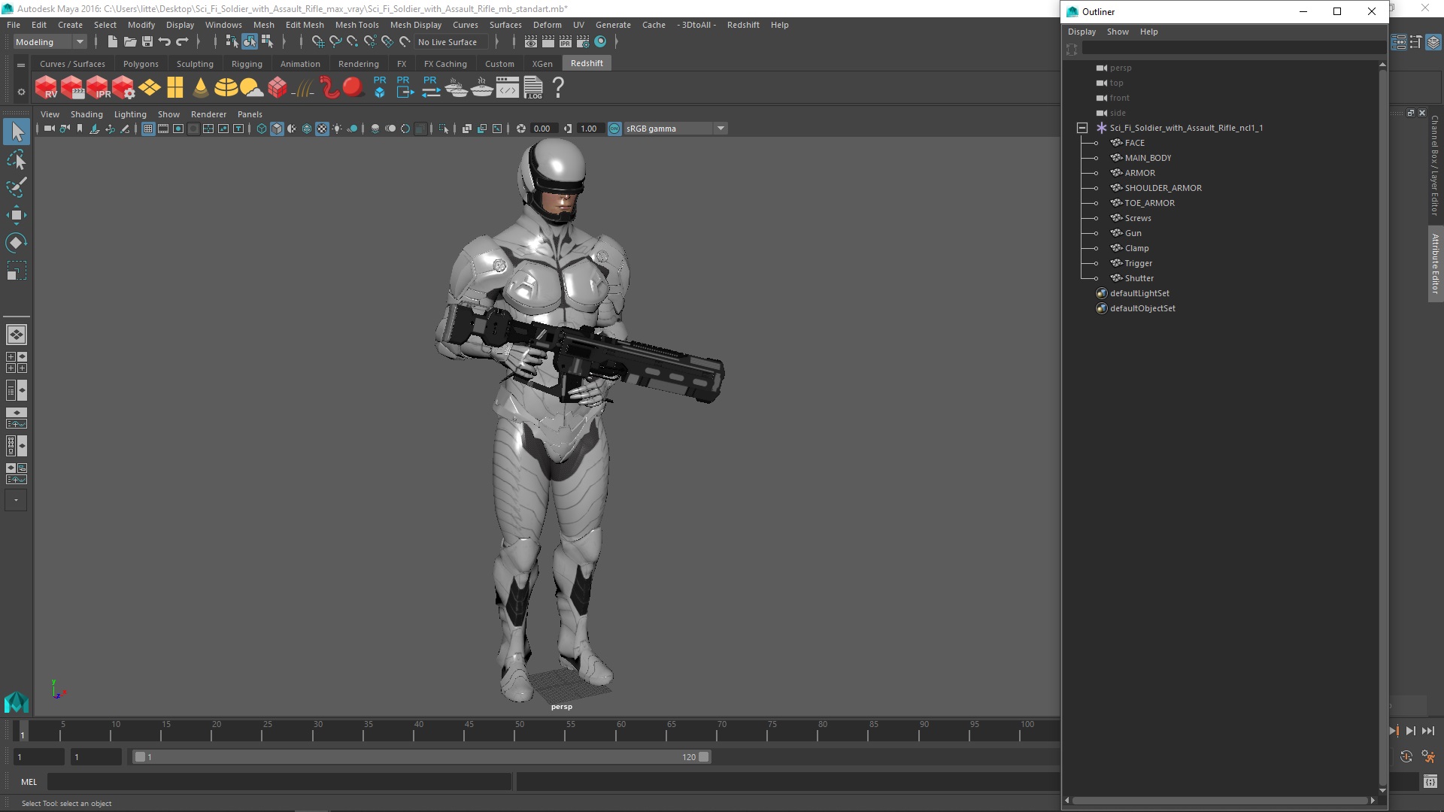Create Redshift dome light icon
This screenshot has width=1444, height=812.
coord(226,88)
